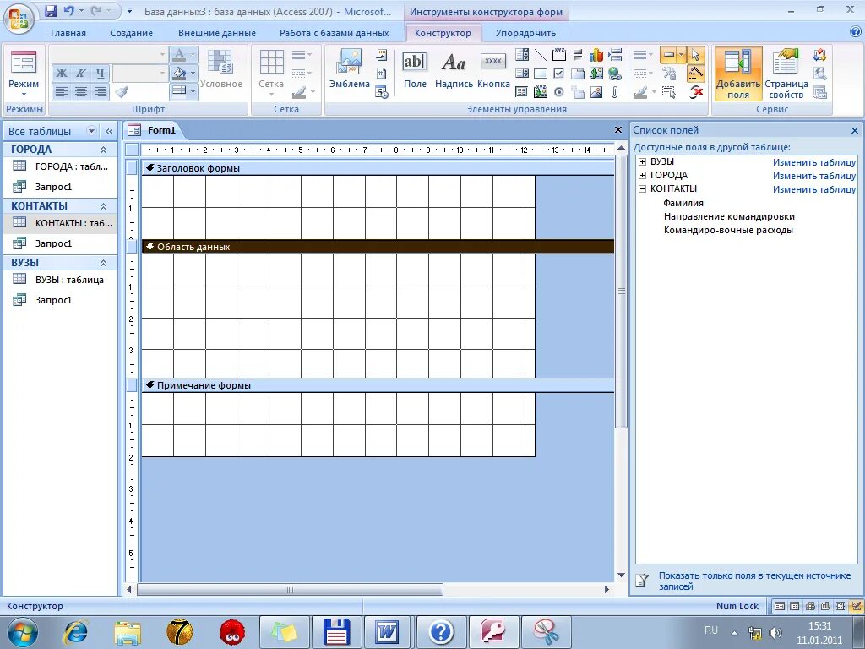Click Изменить таблицу link for КОНТАКТЫ
This screenshot has width=865, height=649.
(814, 189)
